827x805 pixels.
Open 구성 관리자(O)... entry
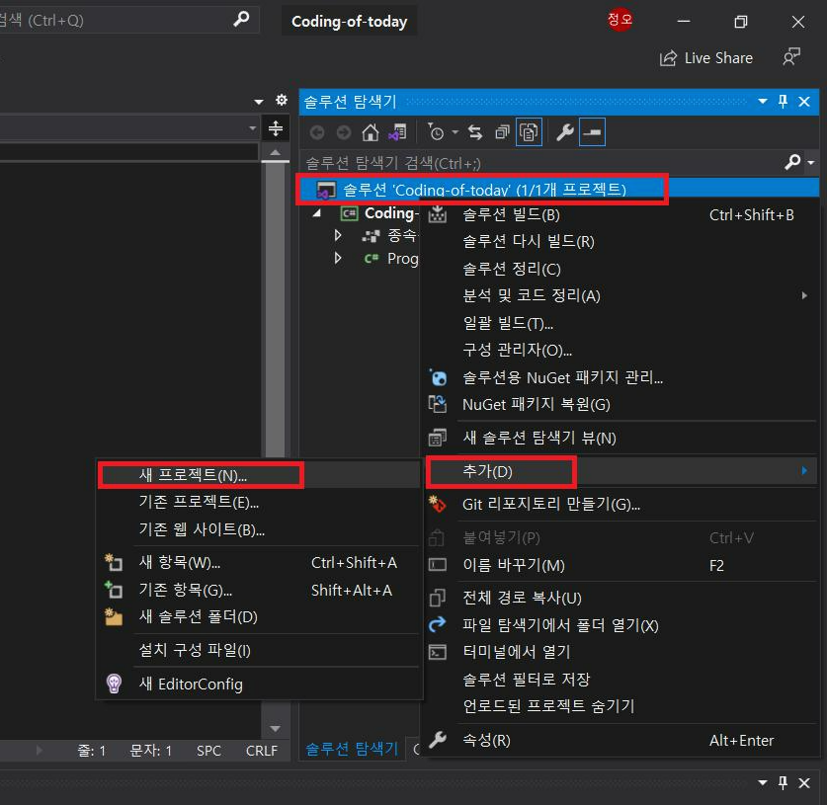pos(620,350)
